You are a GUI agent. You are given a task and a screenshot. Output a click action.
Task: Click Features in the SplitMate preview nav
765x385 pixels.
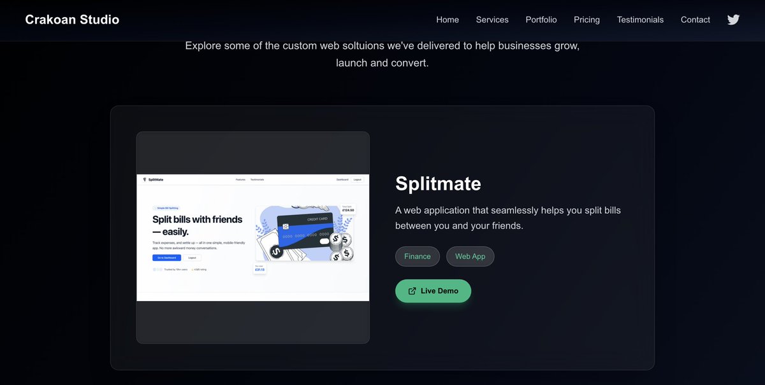[240, 179]
